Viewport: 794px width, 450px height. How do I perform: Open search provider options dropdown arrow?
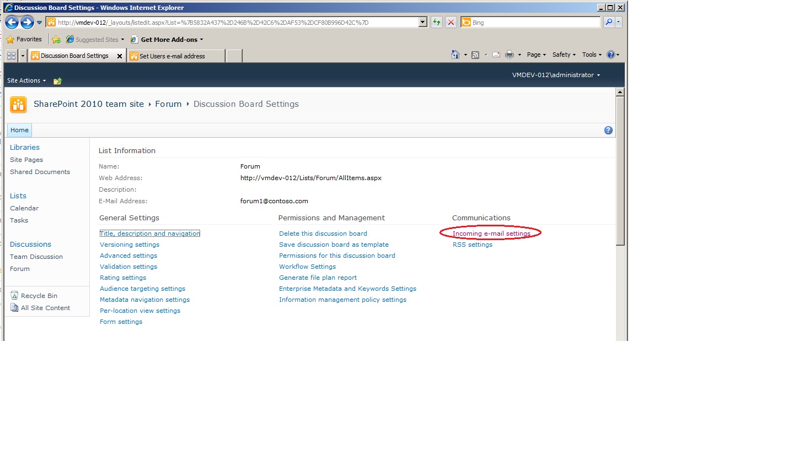click(619, 23)
